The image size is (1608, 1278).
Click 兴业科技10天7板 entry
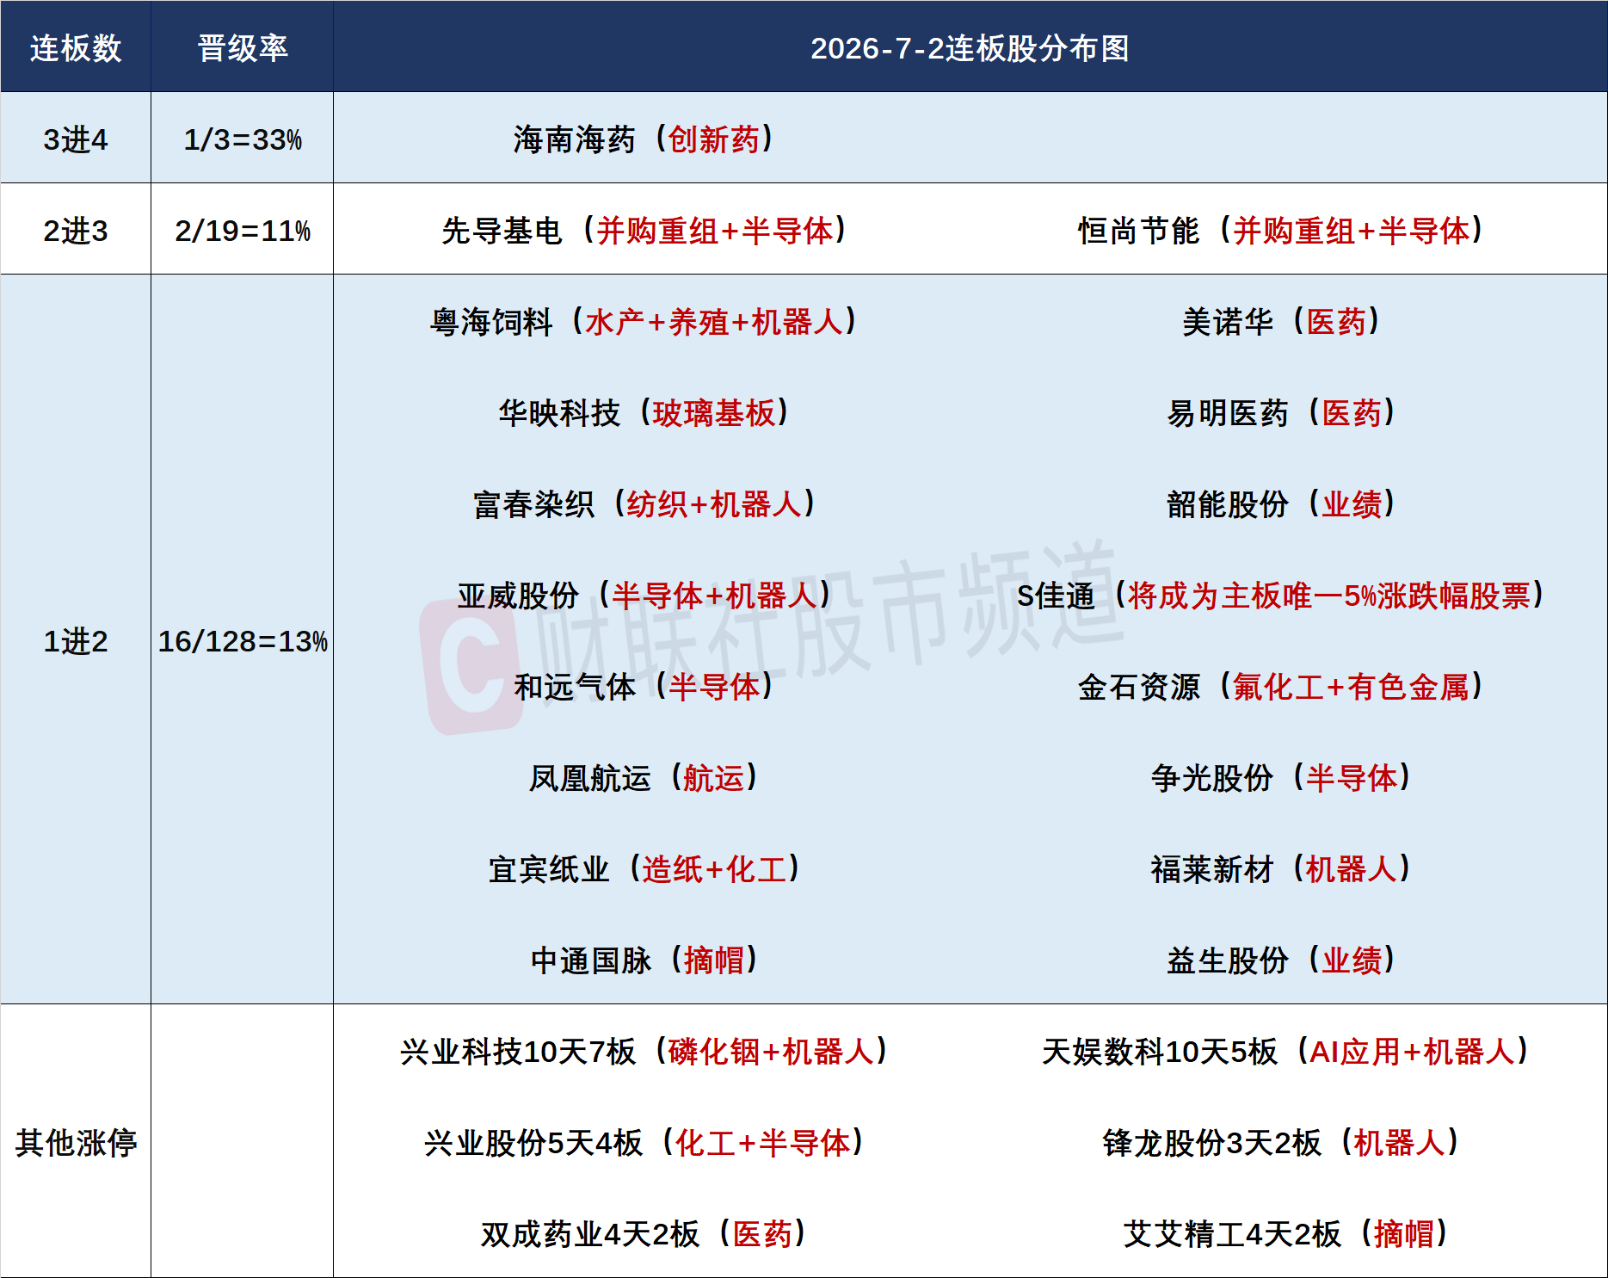[x=644, y=1051]
